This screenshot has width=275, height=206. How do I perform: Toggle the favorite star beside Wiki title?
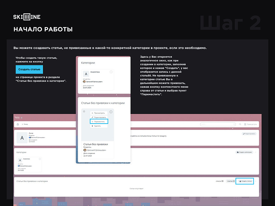(22, 118)
